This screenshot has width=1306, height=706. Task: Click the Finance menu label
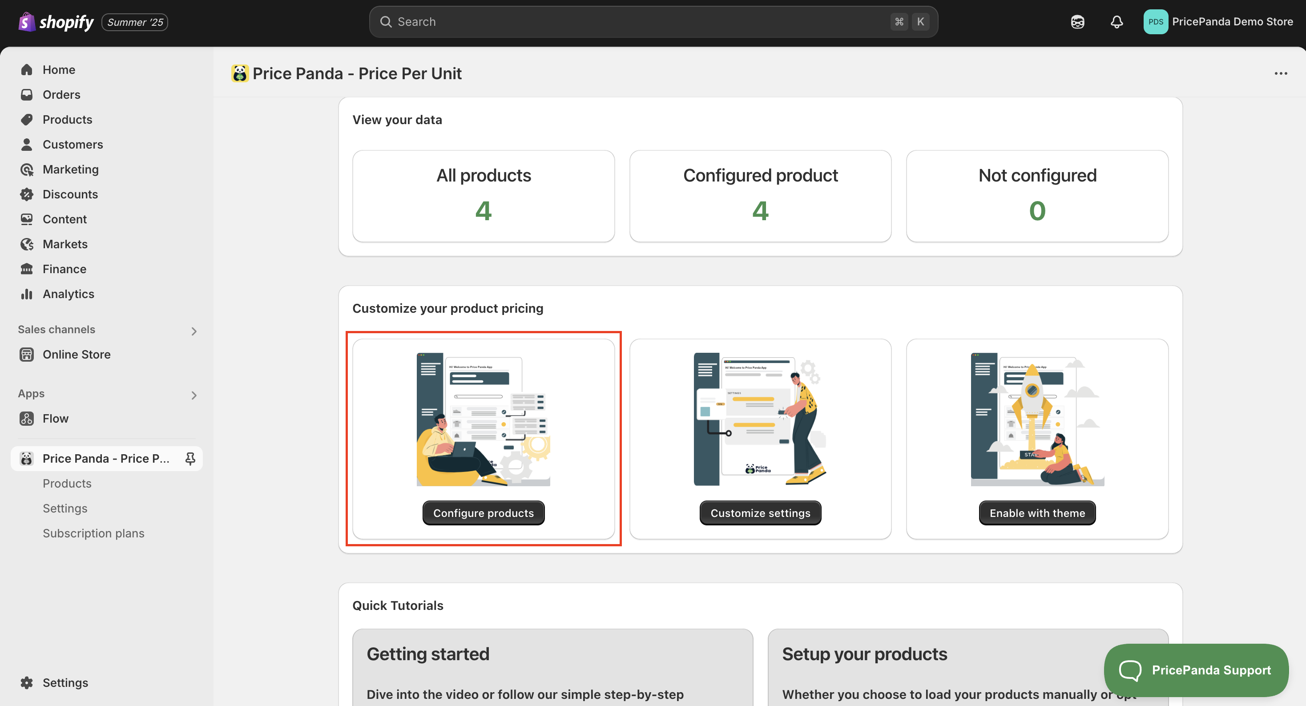pos(64,269)
